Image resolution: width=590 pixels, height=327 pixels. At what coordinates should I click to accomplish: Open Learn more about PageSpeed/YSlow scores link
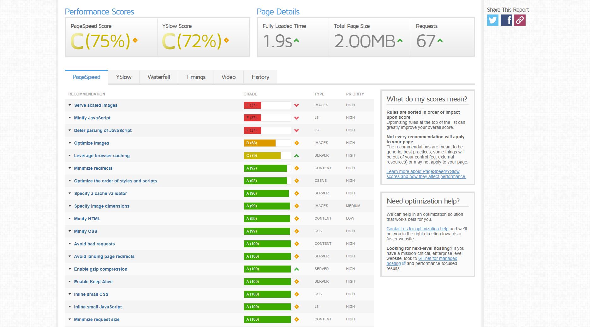tap(426, 174)
